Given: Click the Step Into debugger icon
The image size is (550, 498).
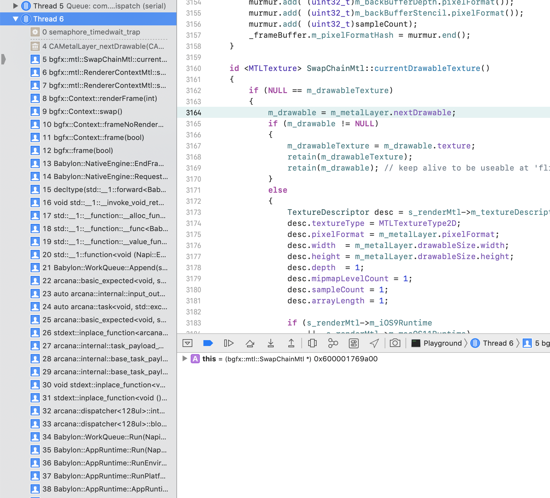Looking at the screenshot, I should click(x=270, y=343).
